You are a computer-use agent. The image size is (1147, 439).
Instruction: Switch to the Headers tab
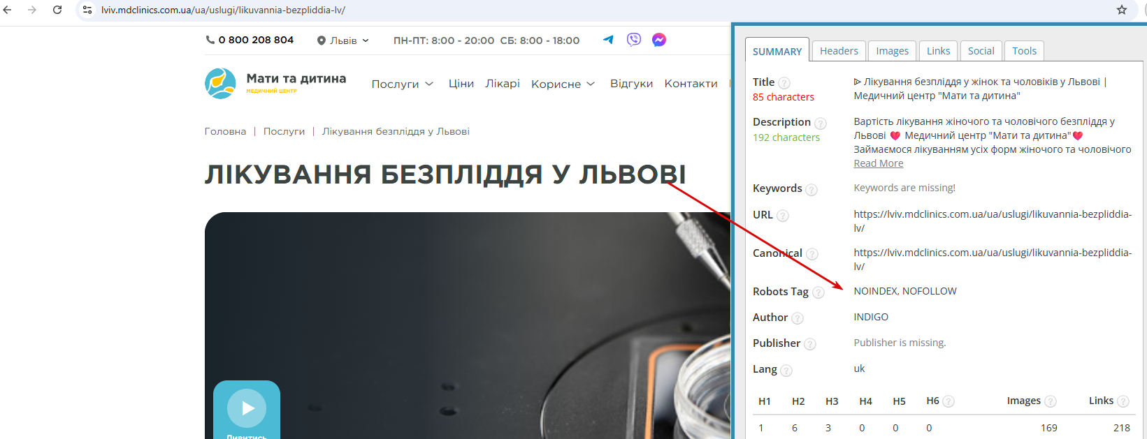[x=839, y=51]
